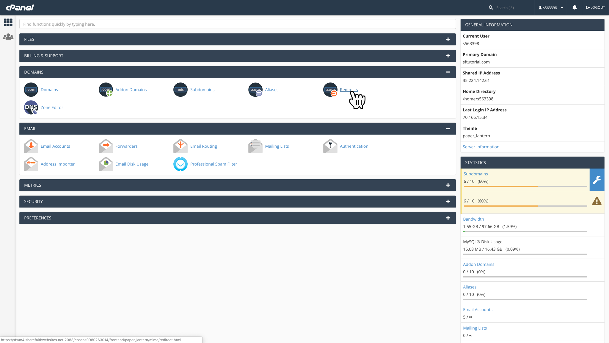This screenshot has width=609, height=343.
Task: Open the notifications bell
Action: tap(575, 7)
